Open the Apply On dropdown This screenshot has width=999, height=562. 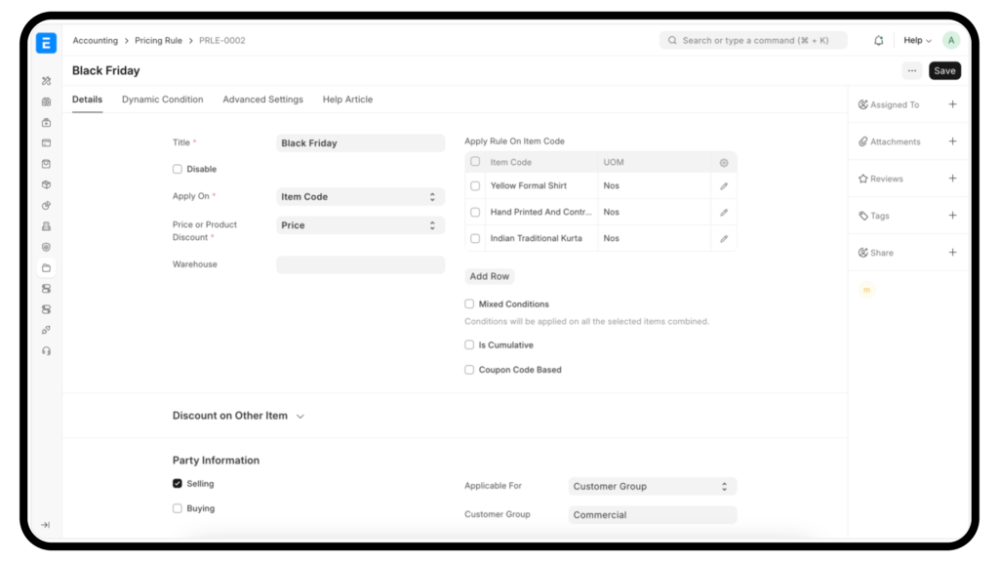360,197
